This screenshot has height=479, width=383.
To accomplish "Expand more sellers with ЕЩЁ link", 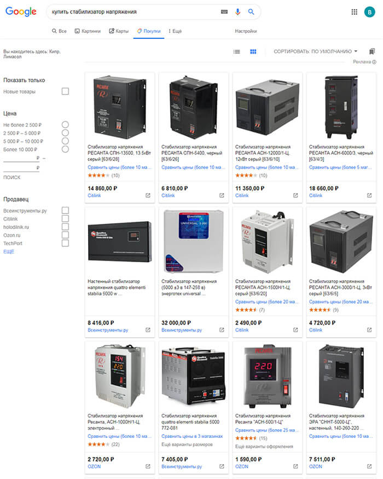I will tap(9, 252).
